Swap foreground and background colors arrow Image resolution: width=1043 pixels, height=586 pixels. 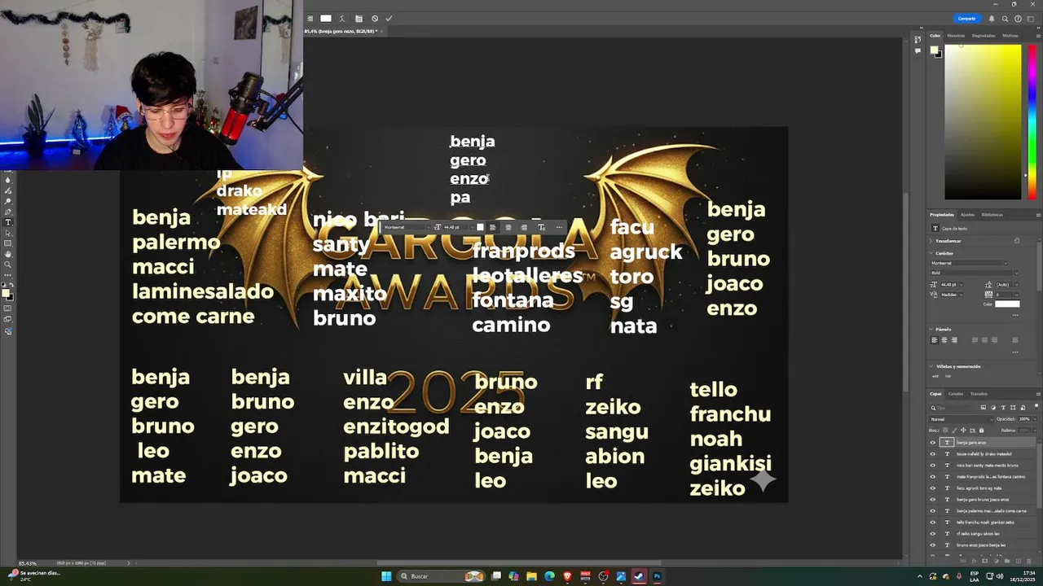coord(11,284)
